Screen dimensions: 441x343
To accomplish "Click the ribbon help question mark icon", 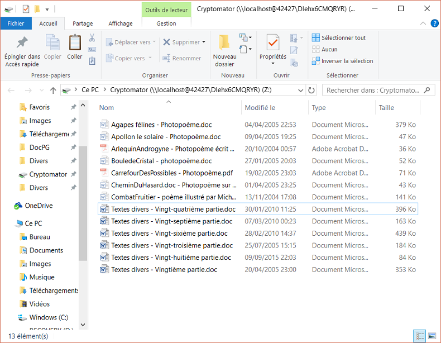I will pyautogui.click(x=433, y=23).
